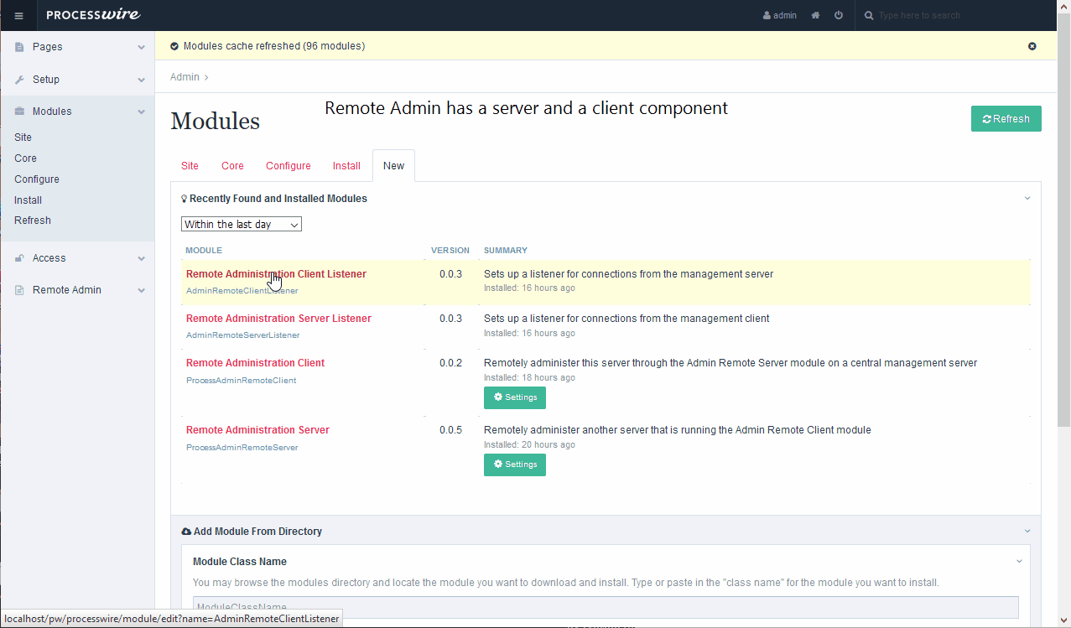This screenshot has height=628, width=1071.
Task: Log out using the power icon
Action: pos(839,15)
